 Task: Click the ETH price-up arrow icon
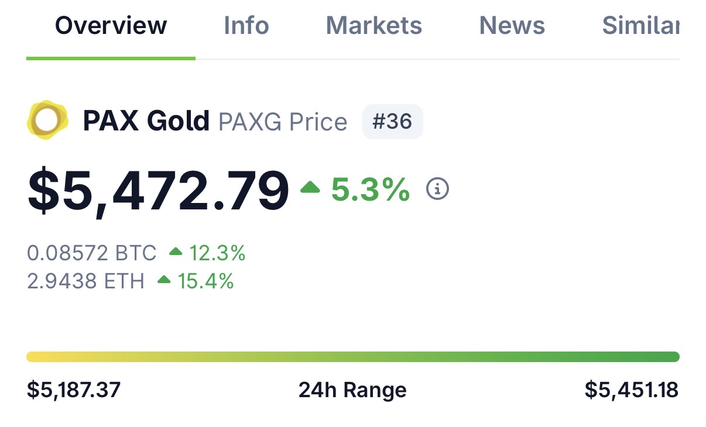point(164,281)
